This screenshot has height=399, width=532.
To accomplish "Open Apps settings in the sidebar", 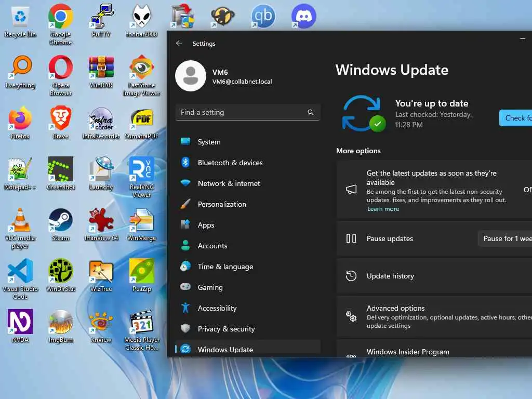I will click(x=248, y=225).
